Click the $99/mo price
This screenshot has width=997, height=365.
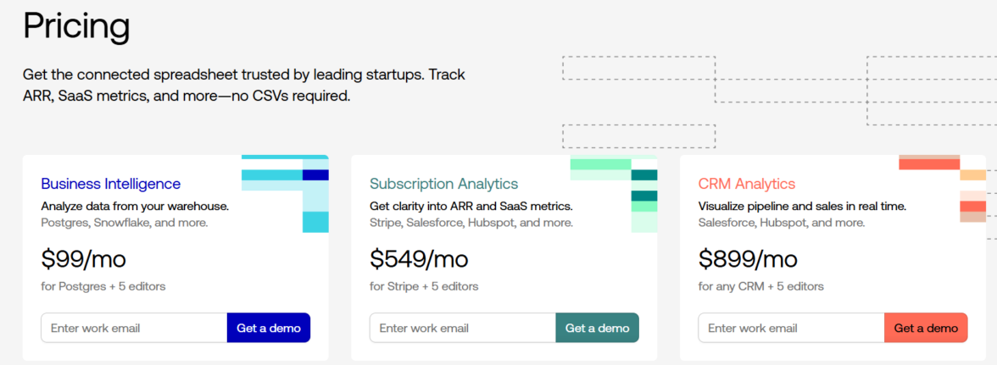(x=83, y=258)
